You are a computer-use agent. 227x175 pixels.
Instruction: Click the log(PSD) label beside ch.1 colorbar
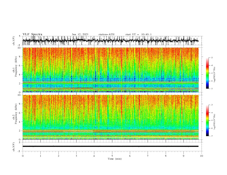(214, 75)
